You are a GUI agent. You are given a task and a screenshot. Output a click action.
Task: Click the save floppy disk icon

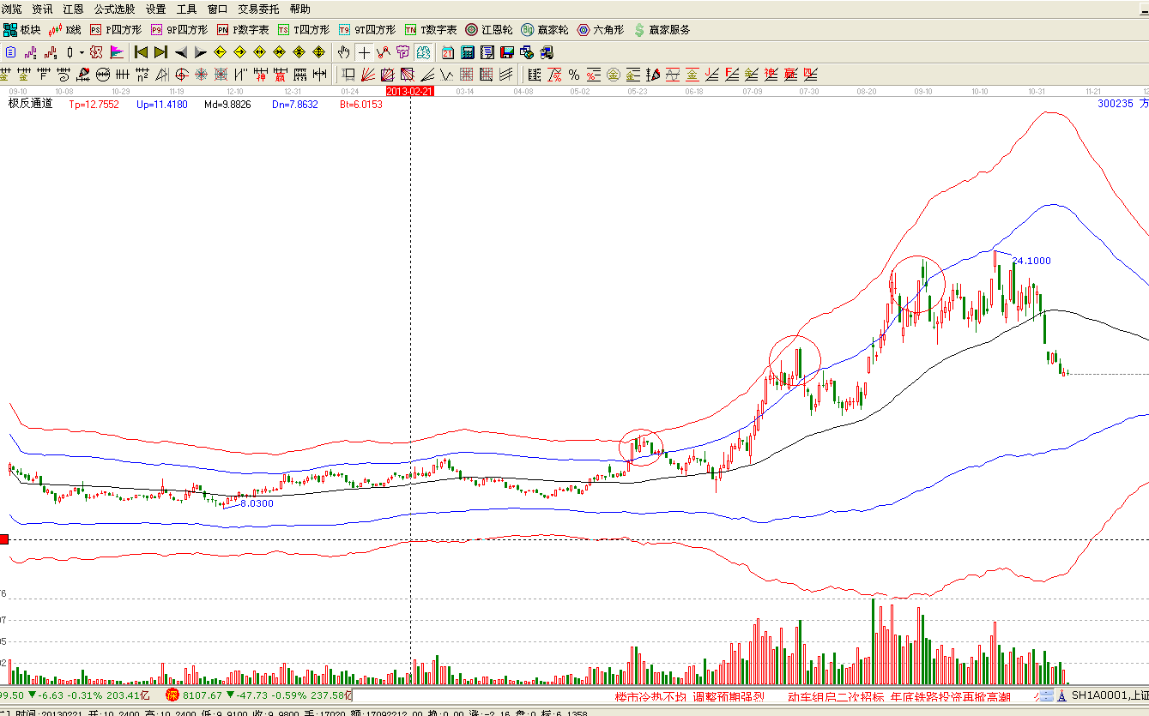[x=507, y=52]
